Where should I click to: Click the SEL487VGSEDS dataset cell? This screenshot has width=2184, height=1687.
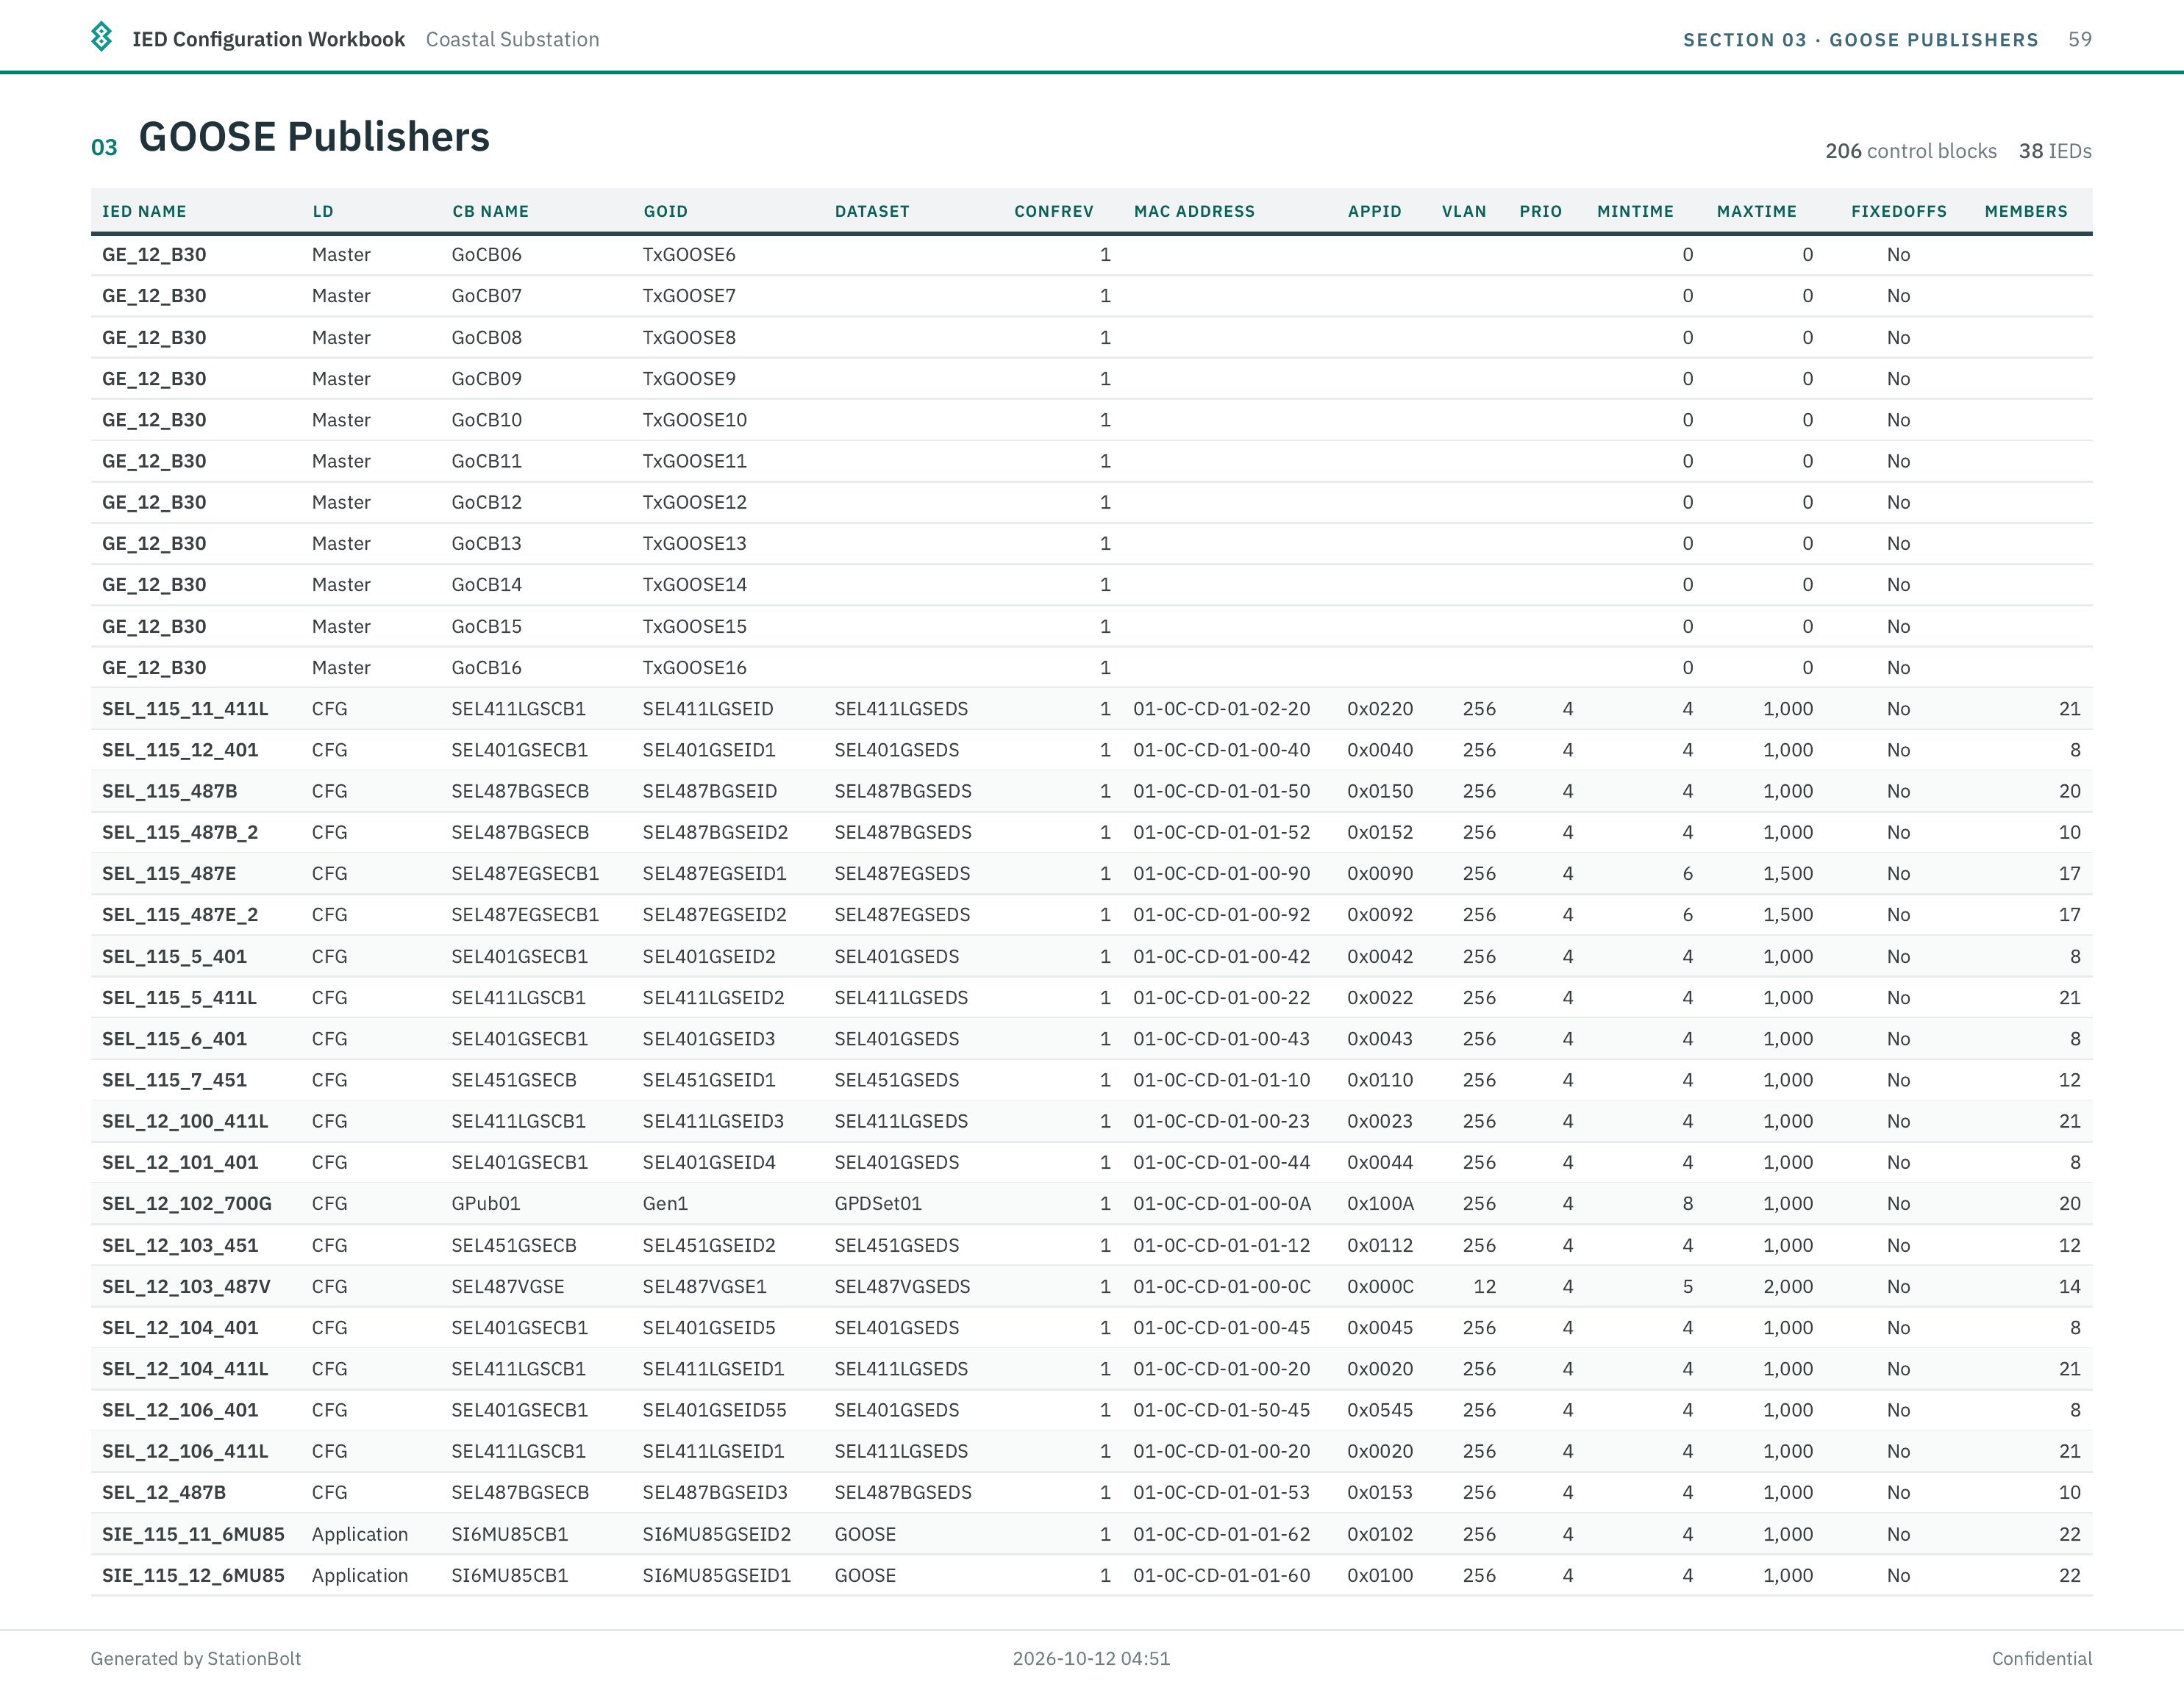902,1286
